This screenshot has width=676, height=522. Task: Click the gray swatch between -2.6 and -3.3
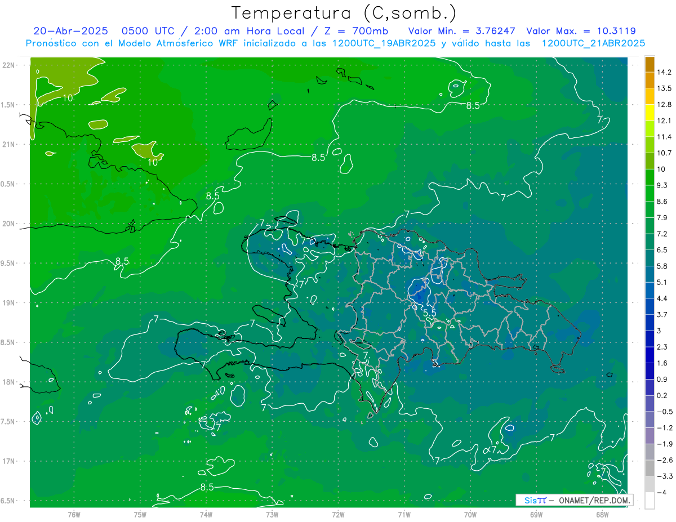(x=650, y=468)
